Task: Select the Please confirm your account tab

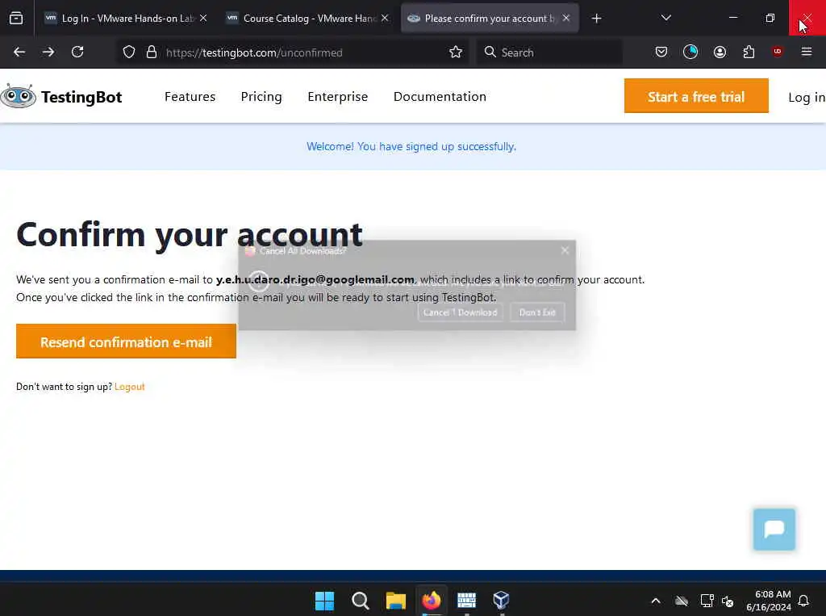Action: [x=490, y=18]
